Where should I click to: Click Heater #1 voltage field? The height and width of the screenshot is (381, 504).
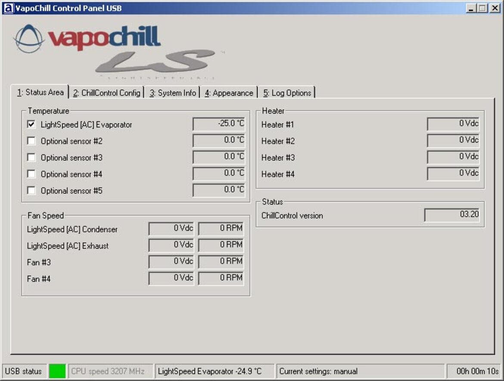coord(453,124)
